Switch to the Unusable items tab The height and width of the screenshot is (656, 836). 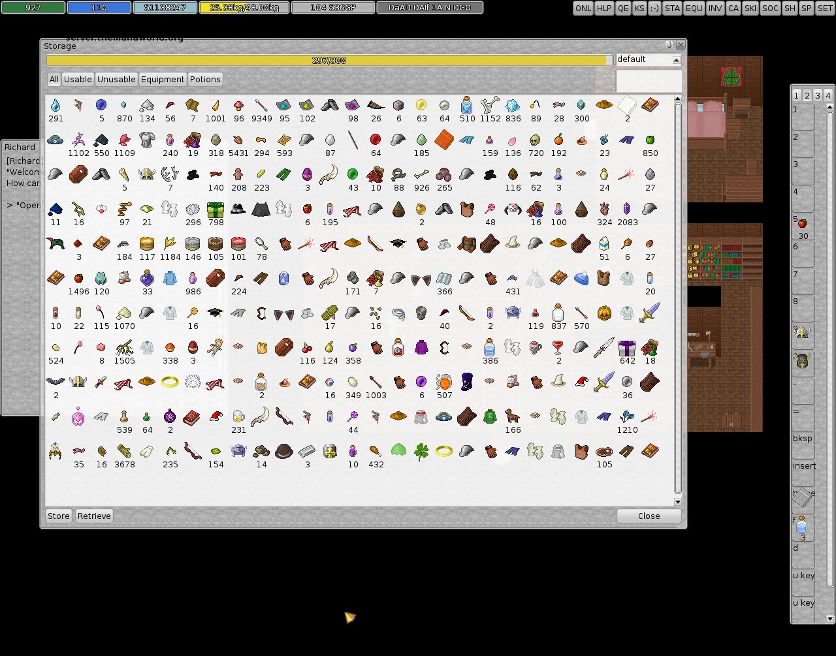(x=116, y=80)
